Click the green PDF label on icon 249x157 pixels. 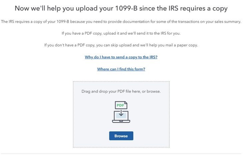121,105
